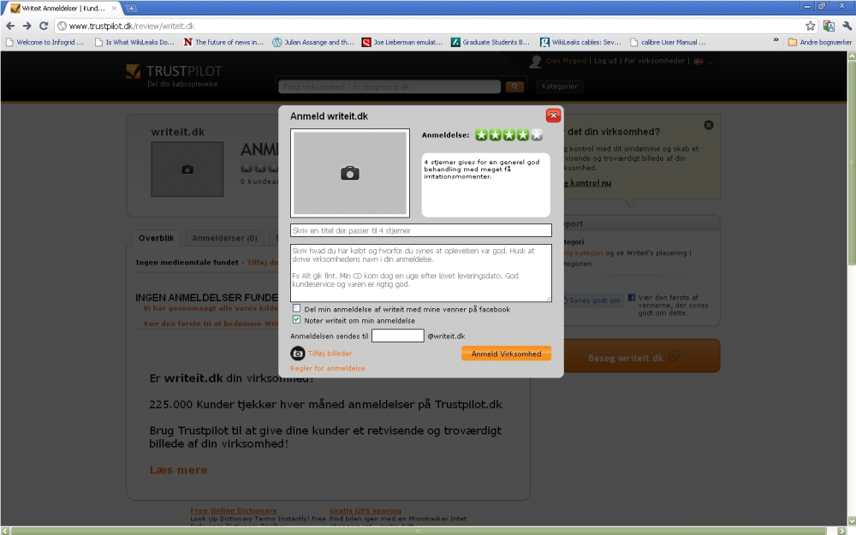Open the Chrome wrench menu
Image resolution: width=856 pixels, height=535 pixels.
(847, 26)
